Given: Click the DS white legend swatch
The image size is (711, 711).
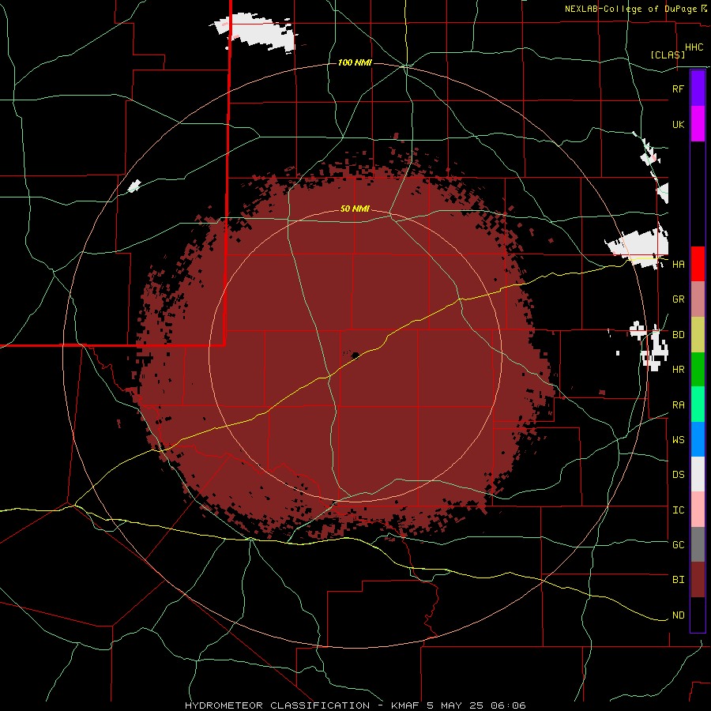Looking at the screenshot, I should tap(698, 474).
